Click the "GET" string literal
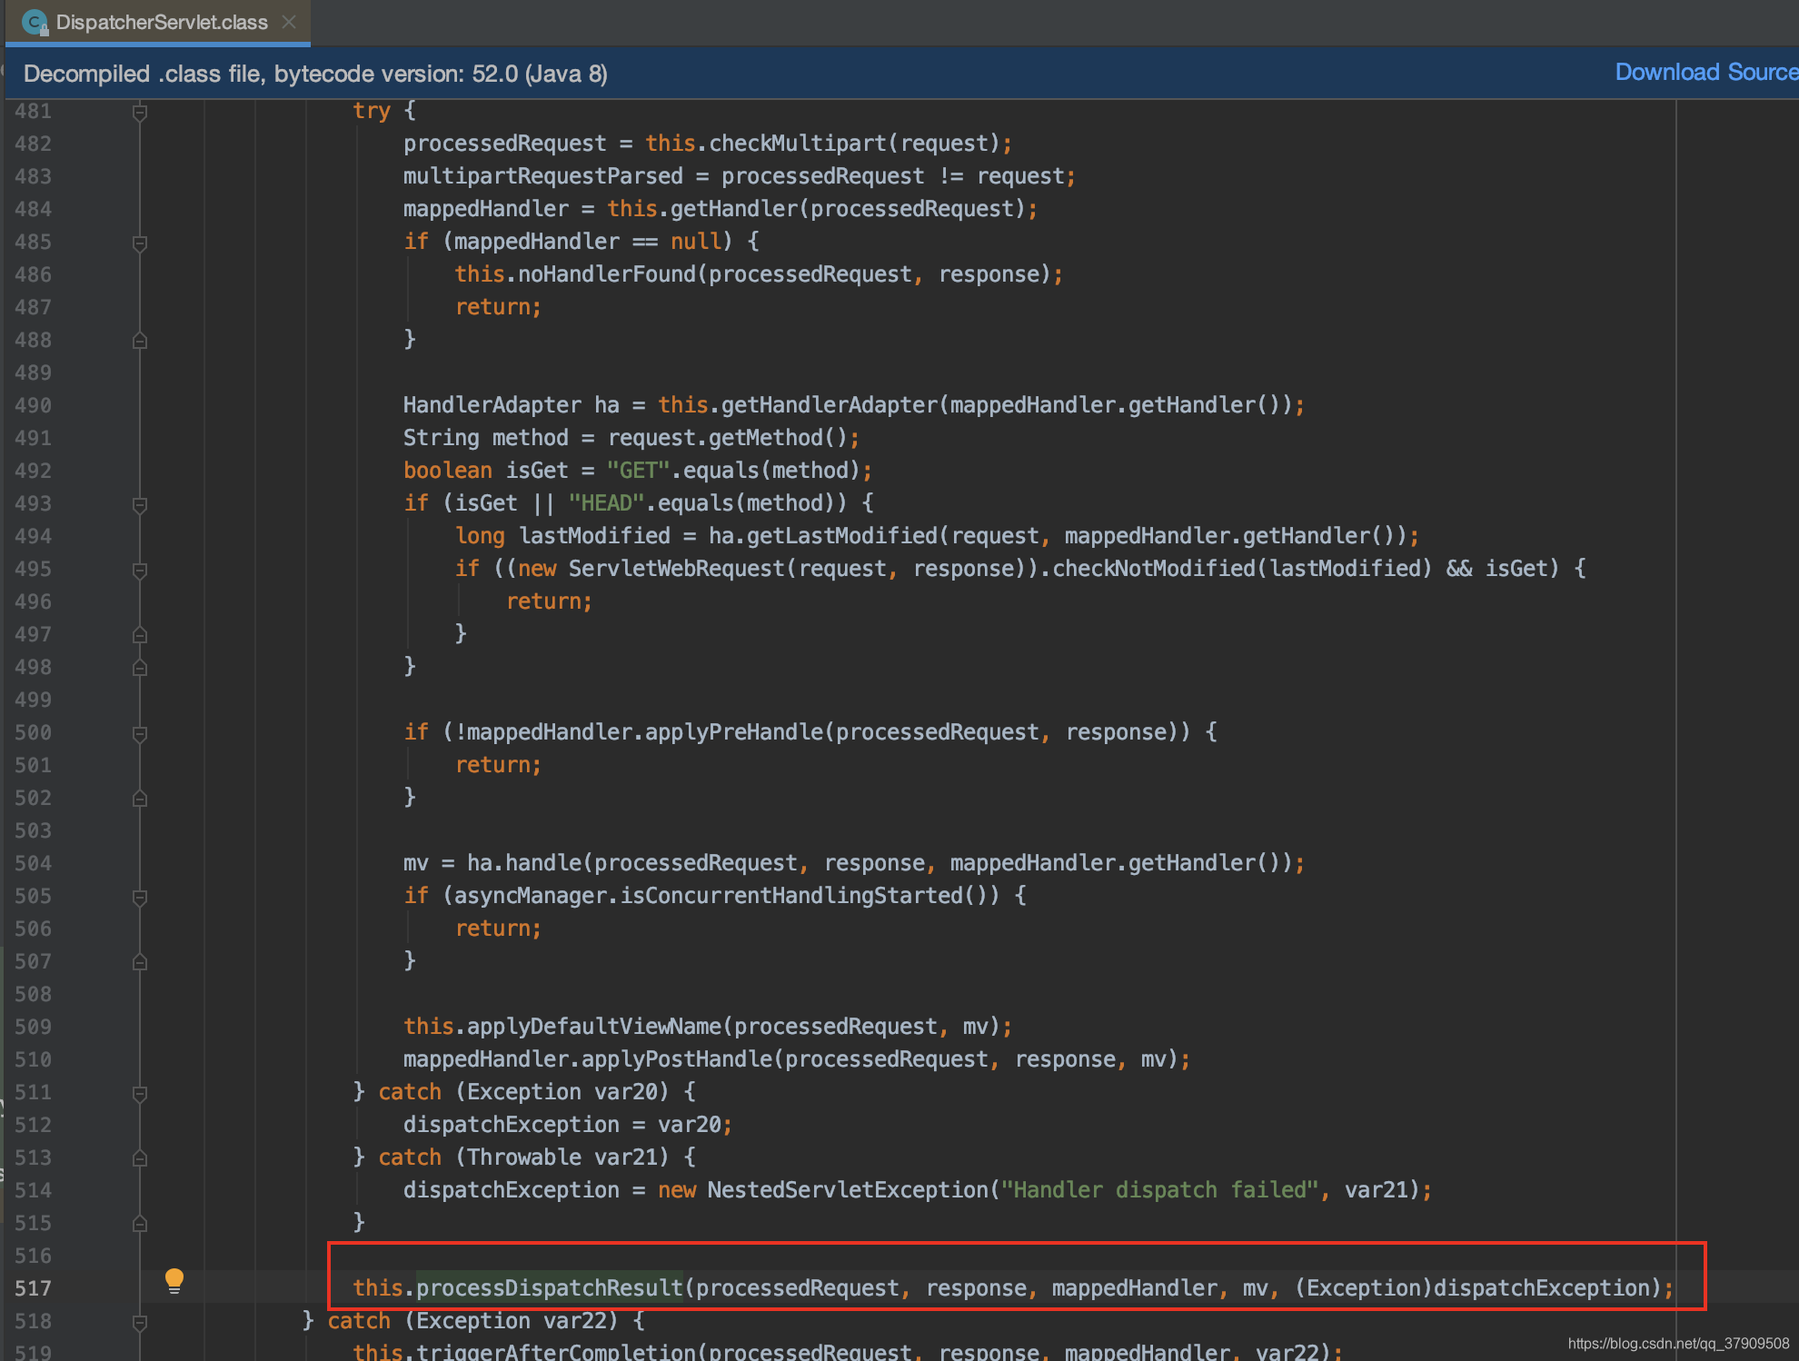Viewport: 1799px width, 1361px height. pos(638,471)
